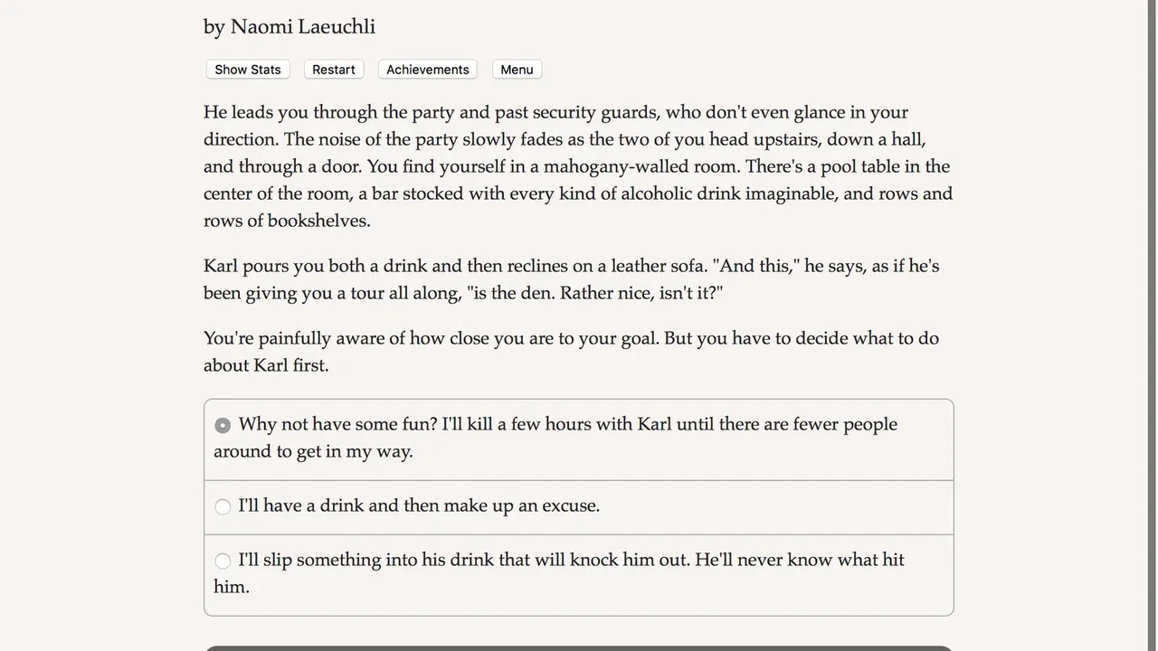This screenshot has width=1158, height=651.
Task: Click the paragraph starting 'He leads you through'
Action: [577, 166]
